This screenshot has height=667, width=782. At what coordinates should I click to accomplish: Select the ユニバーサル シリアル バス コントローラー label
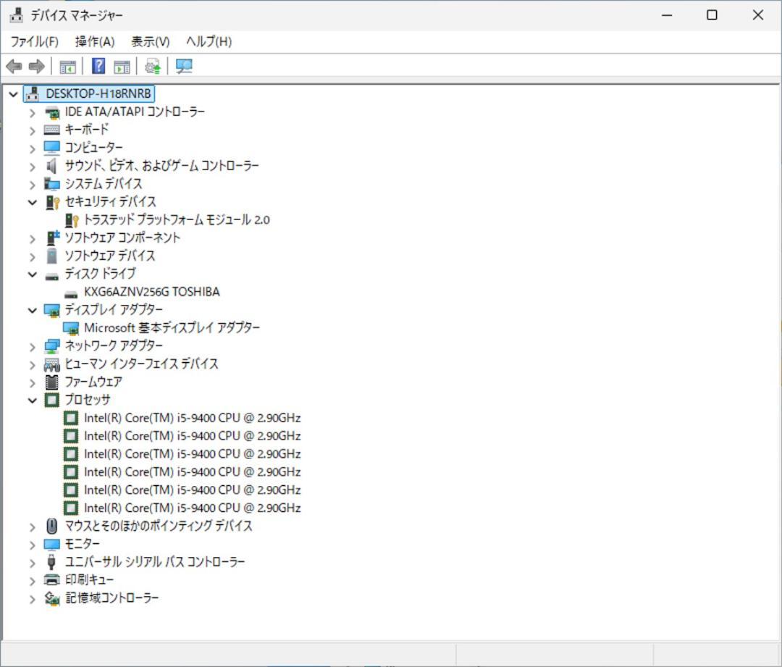coord(155,562)
